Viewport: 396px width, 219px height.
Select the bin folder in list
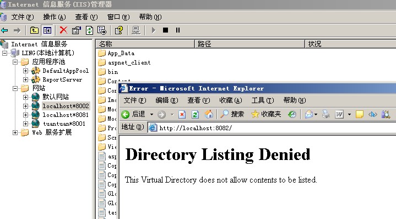click(x=113, y=72)
